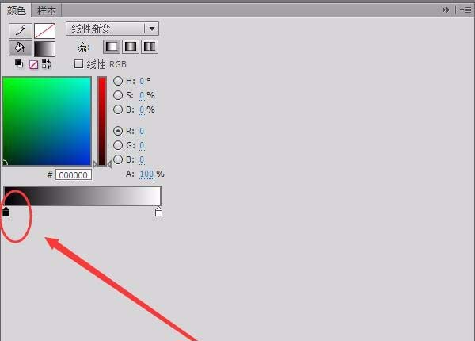Select the G green radio button
Image resolution: width=475 pixels, height=341 pixels.
coord(118,145)
